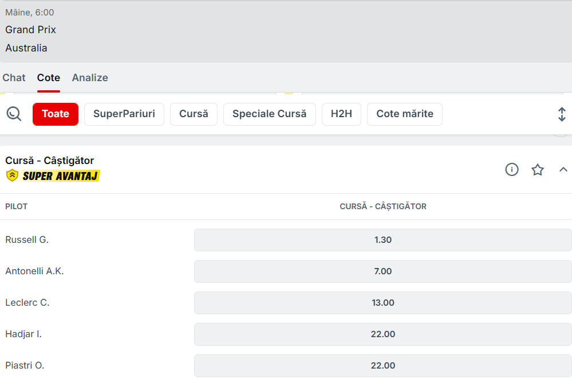Select the SuperPariuri filter

[x=124, y=114]
